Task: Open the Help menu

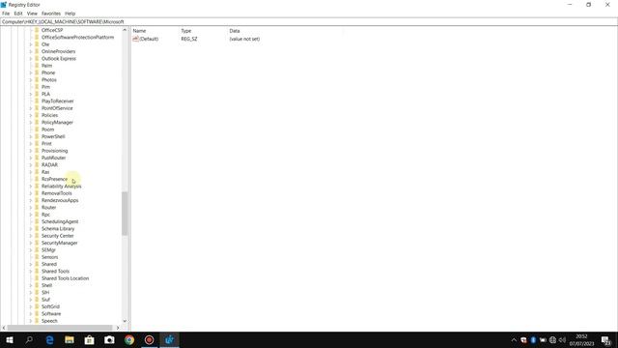Action: [x=70, y=14]
